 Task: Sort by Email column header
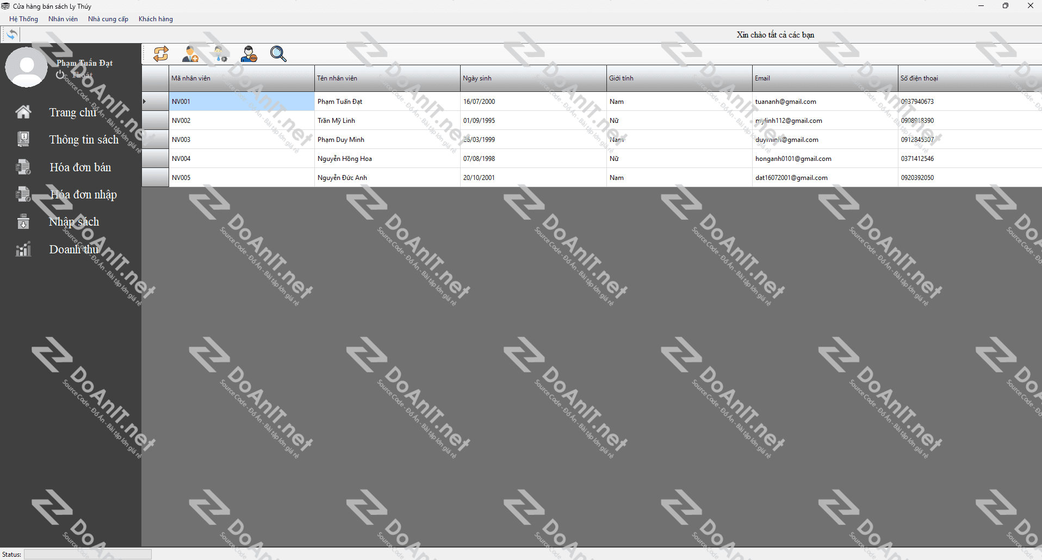point(825,78)
